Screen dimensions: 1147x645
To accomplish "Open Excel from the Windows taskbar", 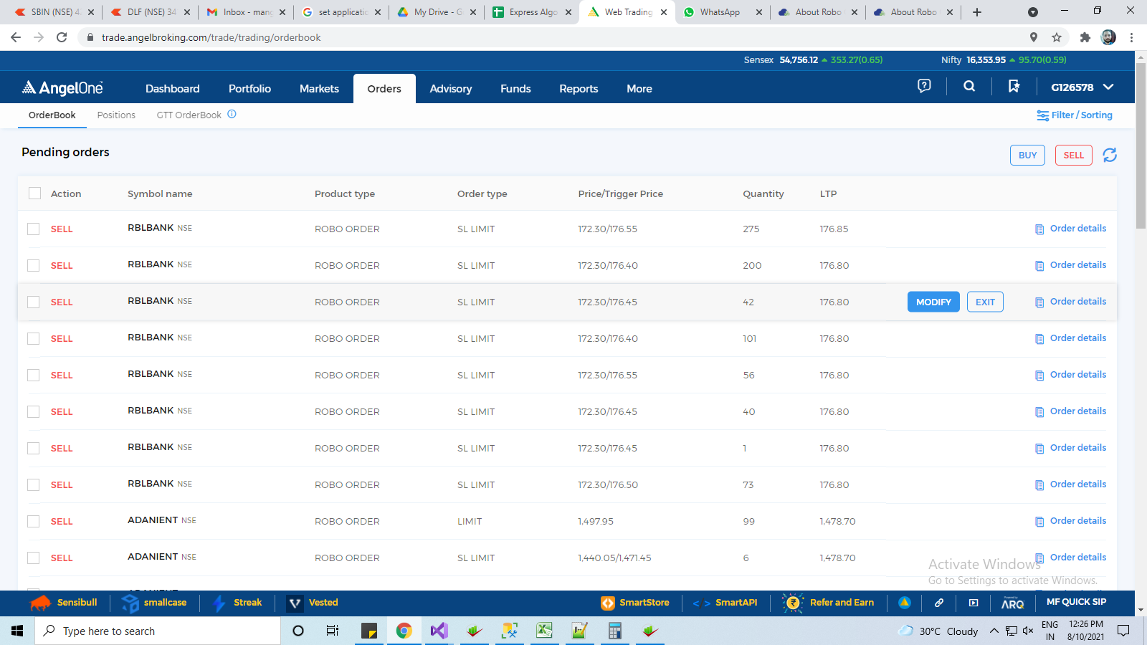I will coord(544,631).
